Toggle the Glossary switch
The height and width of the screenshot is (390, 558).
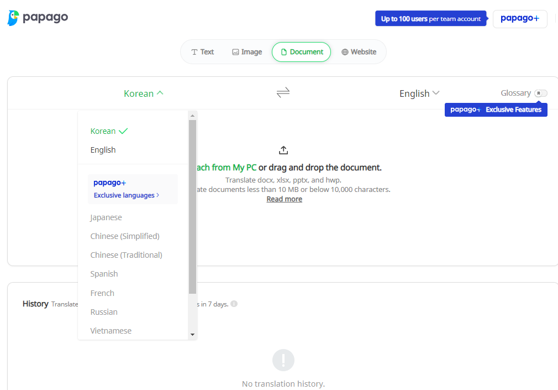pos(540,93)
